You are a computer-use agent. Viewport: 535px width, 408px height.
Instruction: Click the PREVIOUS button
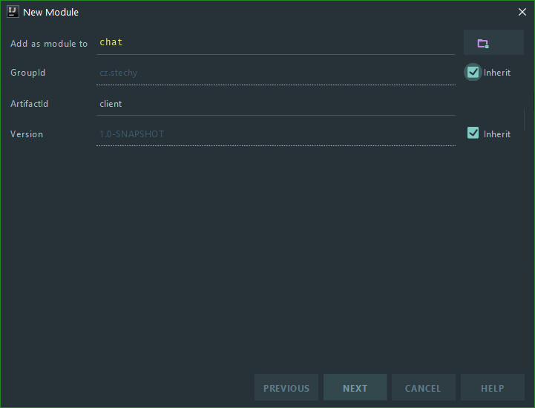point(286,387)
